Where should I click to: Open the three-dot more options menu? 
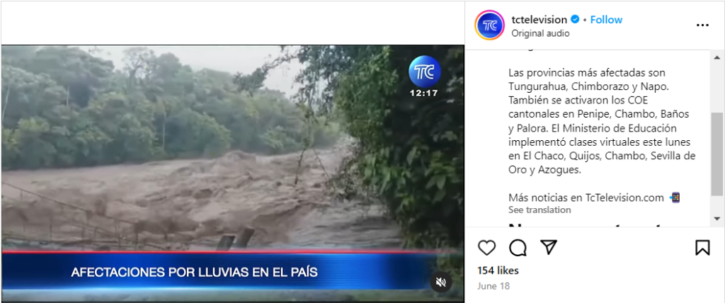point(702,25)
